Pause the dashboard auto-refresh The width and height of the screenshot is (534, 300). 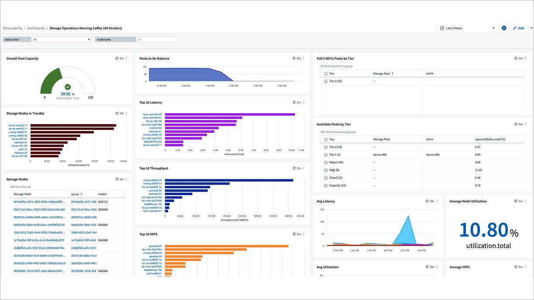pos(504,28)
